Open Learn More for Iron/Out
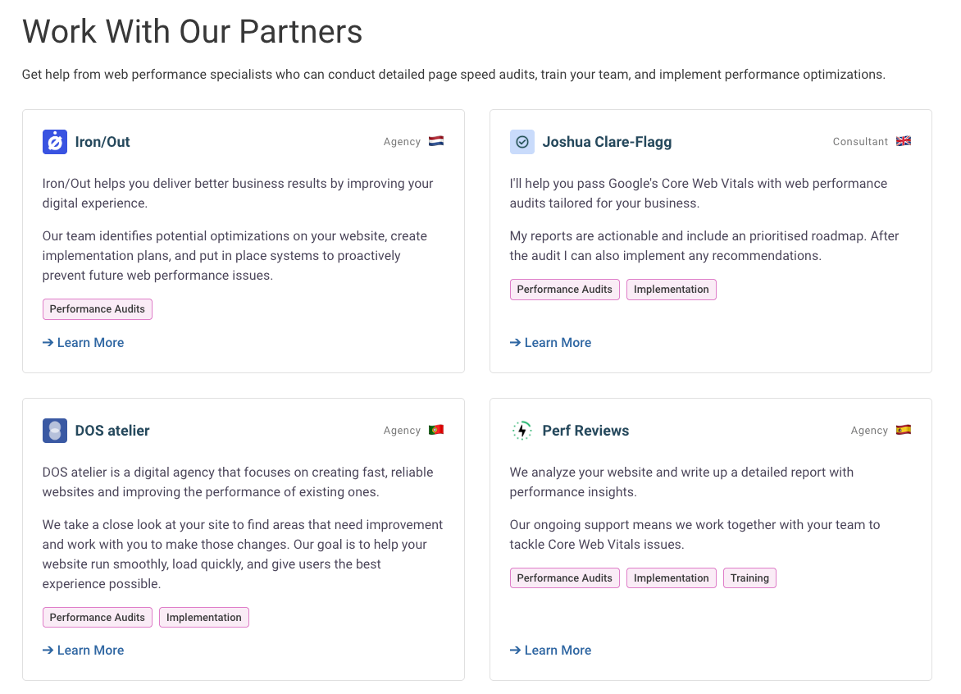The height and width of the screenshot is (694, 961). pyautogui.click(x=84, y=343)
